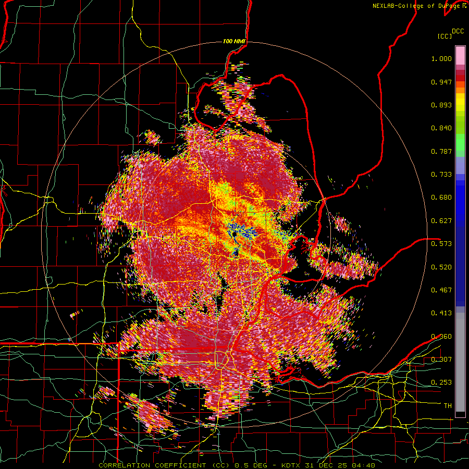This screenshot has width=469, height=469.
Task: Click the NEXLAB-College of DuPage label
Action: click(x=416, y=6)
